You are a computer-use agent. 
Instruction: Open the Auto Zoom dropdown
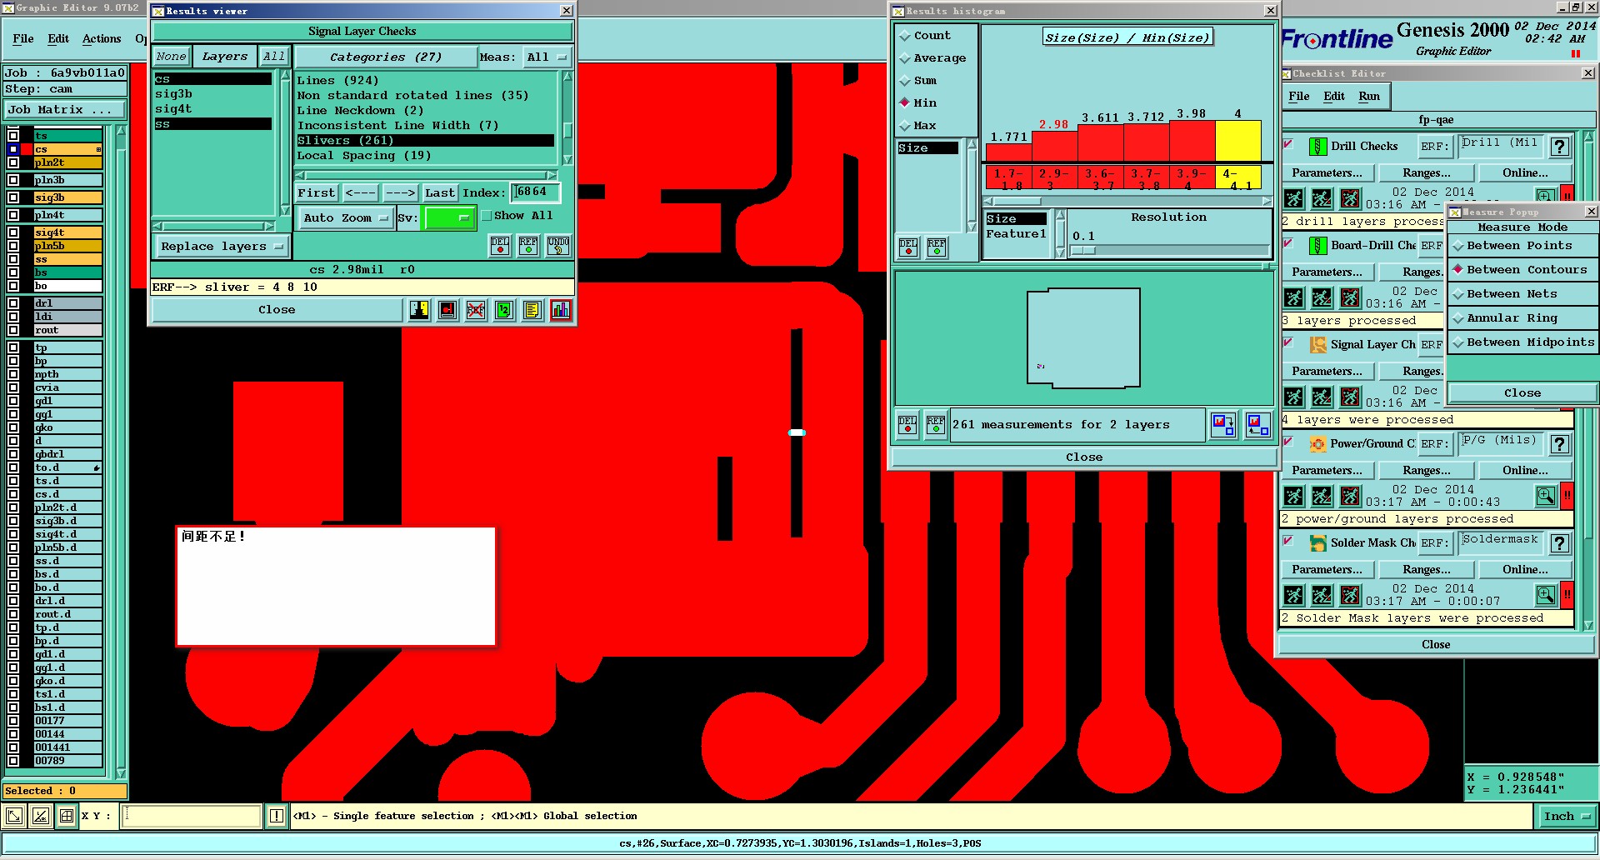[346, 218]
